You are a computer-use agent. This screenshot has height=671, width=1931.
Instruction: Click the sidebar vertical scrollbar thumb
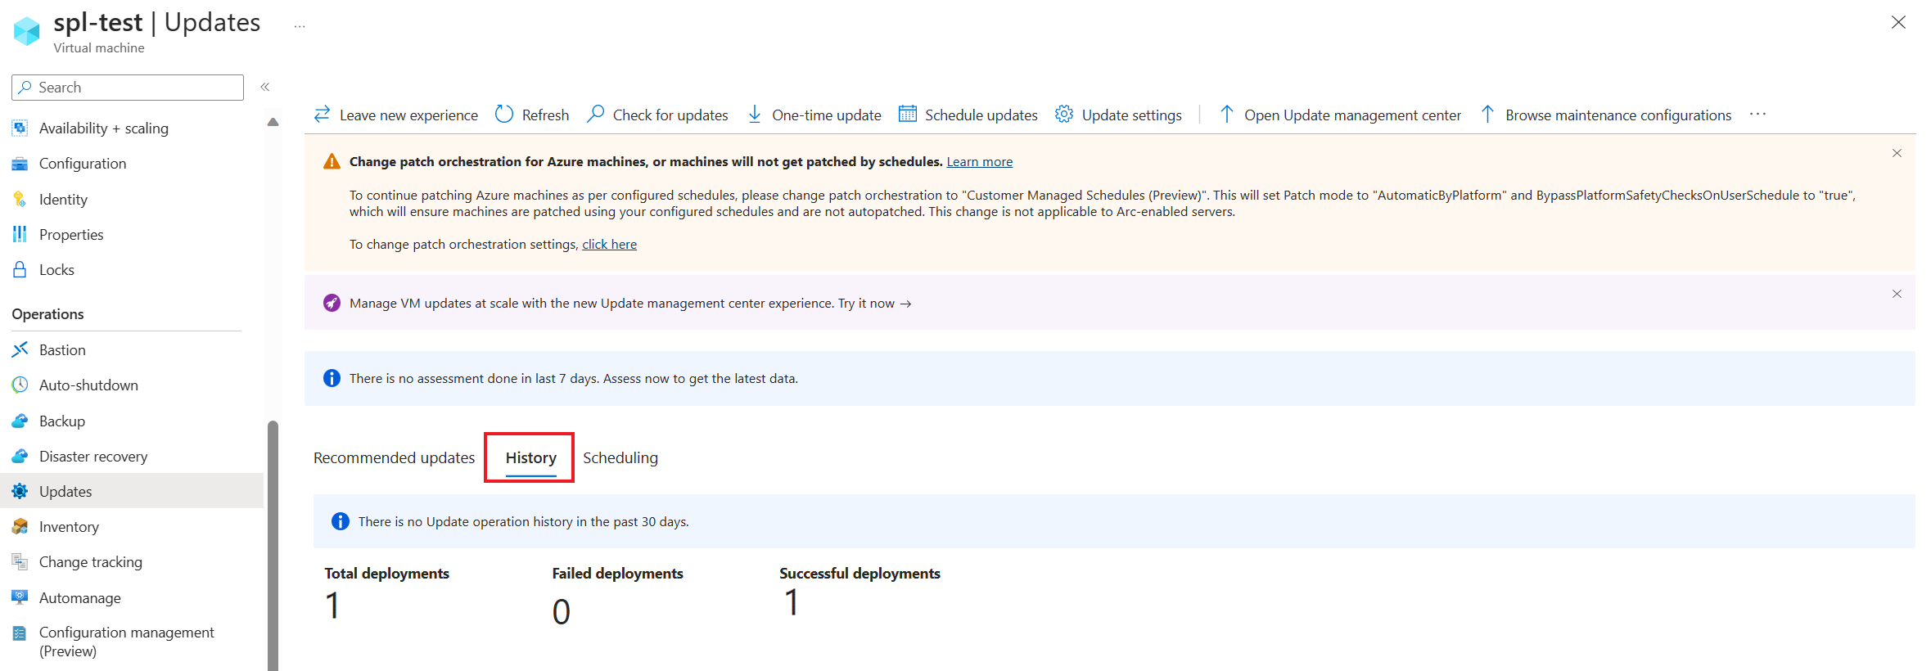(273, 546)
